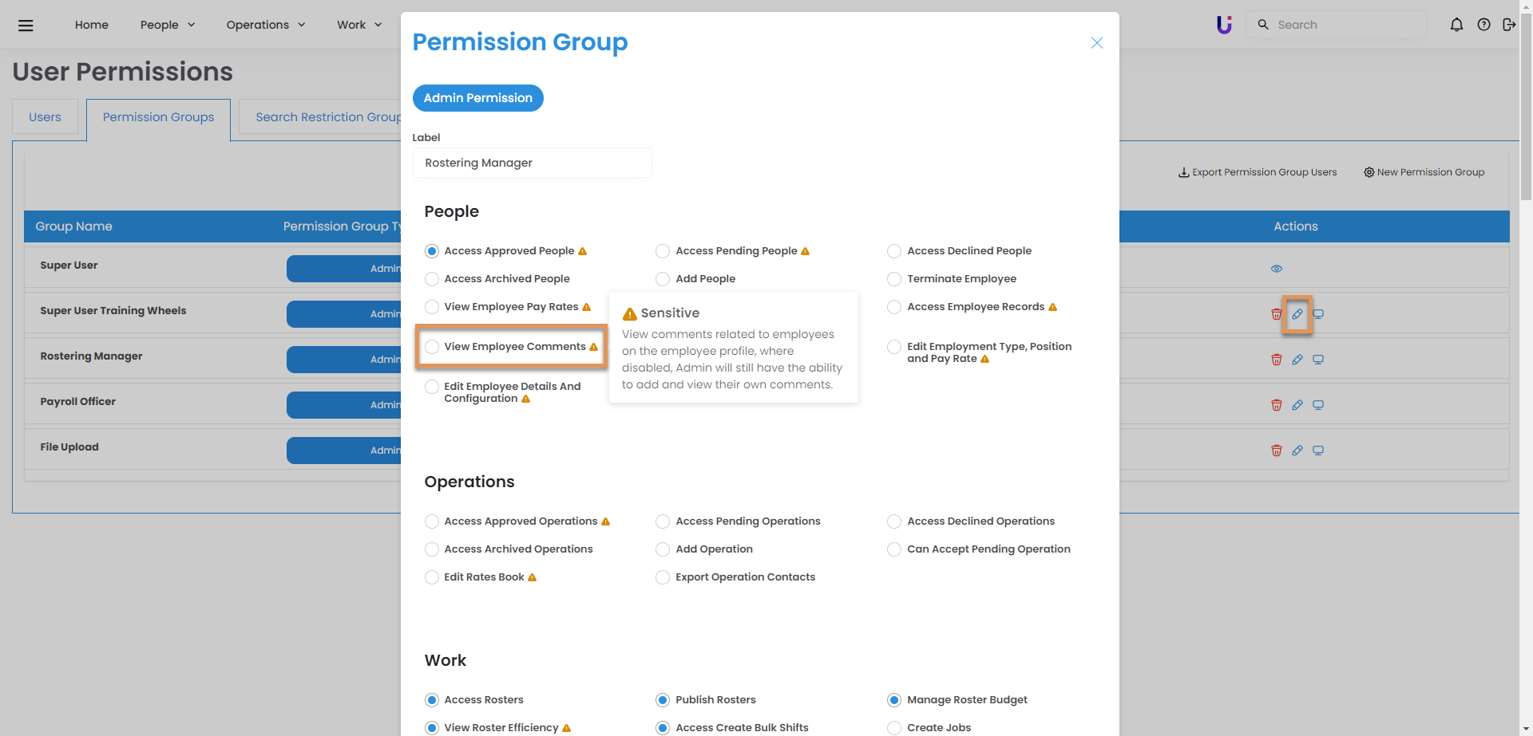Click Export Permission Group Users link
This screenshot has width=1533, height=736.
click(x=1258, y=172)
